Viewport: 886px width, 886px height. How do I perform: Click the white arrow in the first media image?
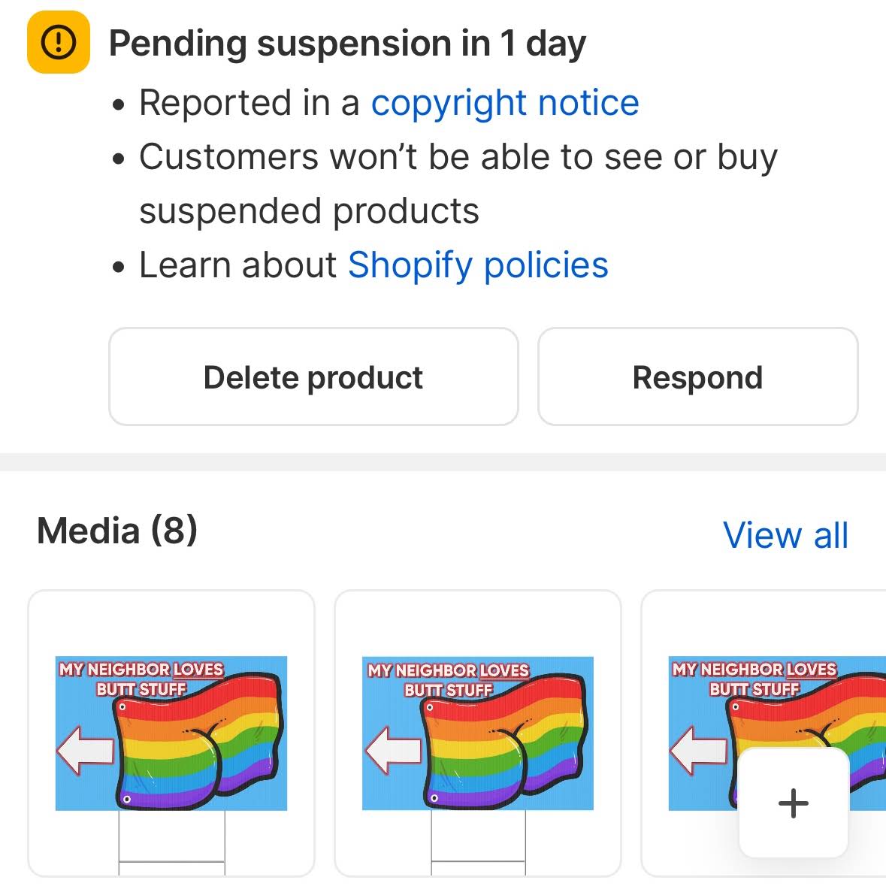(85, 751)
